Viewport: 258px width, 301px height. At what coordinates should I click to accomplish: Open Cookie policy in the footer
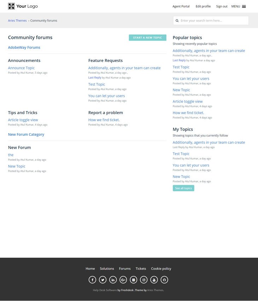click(x=161, y=268)
